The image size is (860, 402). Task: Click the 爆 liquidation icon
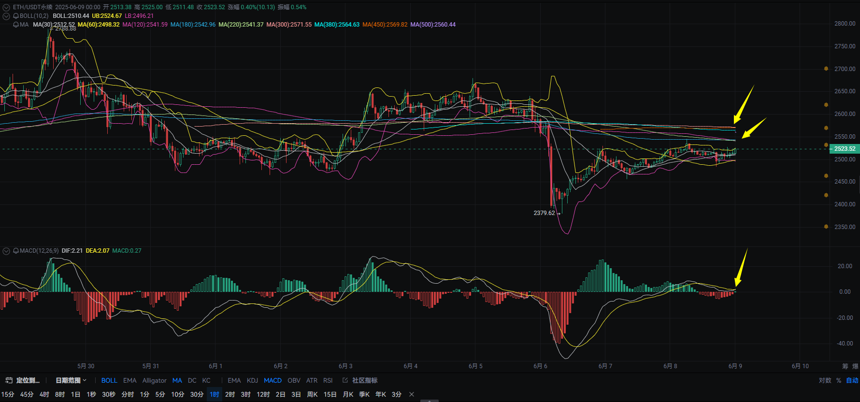tap(856, 366)
